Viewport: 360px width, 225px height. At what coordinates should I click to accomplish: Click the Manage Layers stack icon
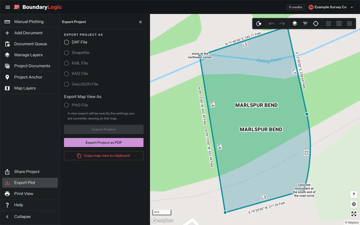click(8, 55)
